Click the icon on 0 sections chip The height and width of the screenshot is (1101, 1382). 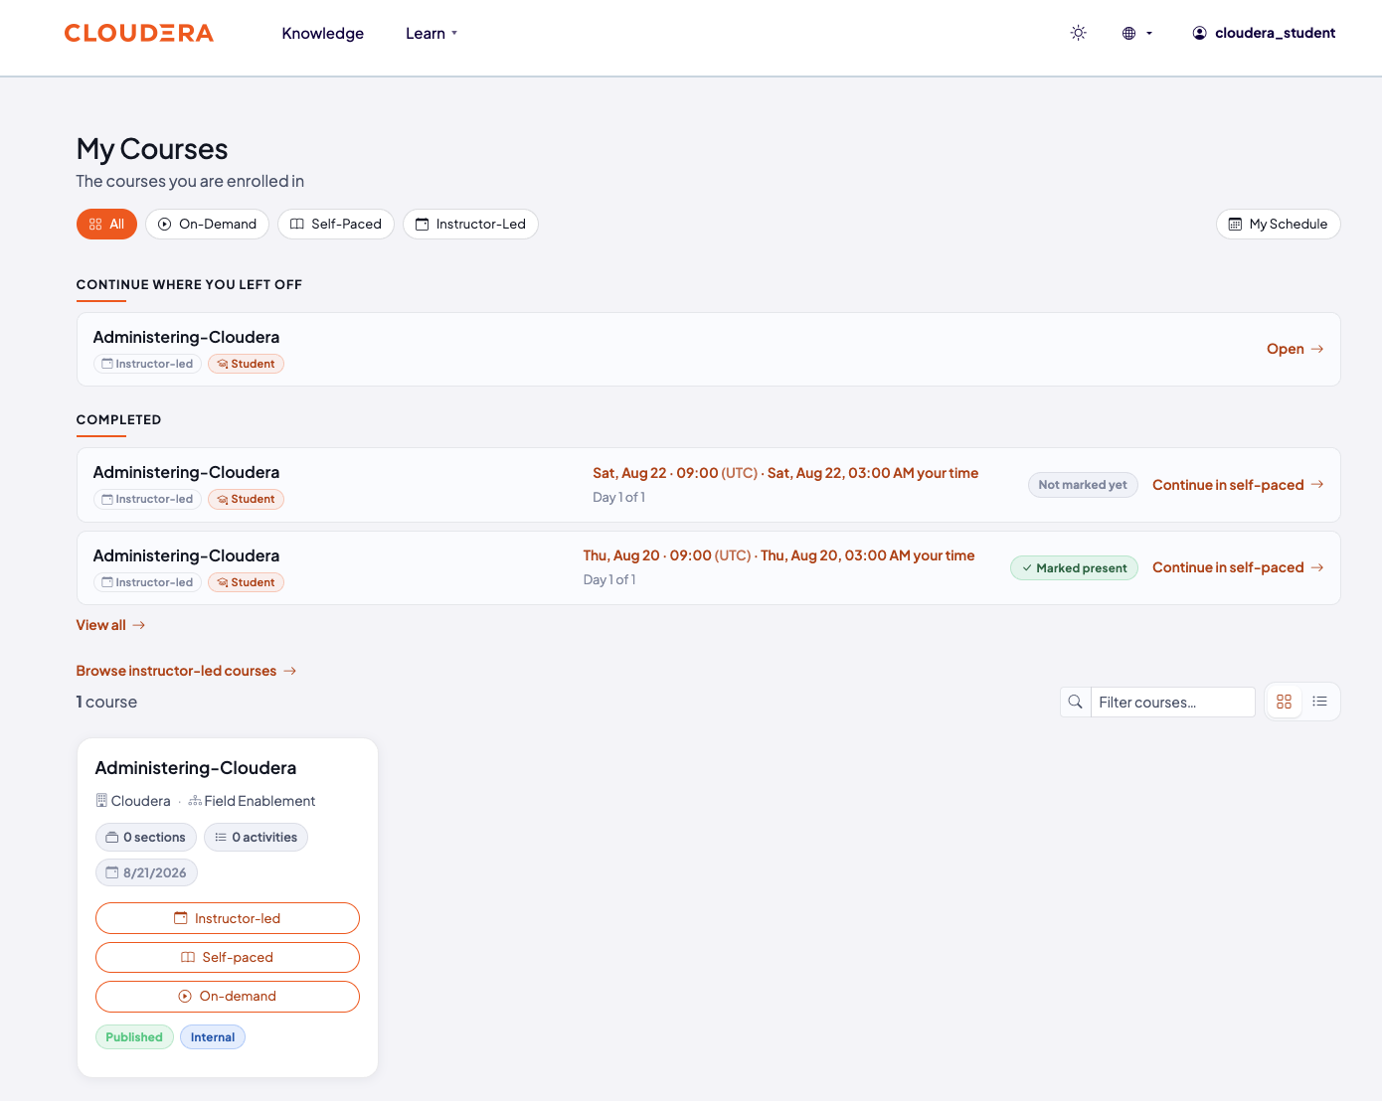click(112, 838)
